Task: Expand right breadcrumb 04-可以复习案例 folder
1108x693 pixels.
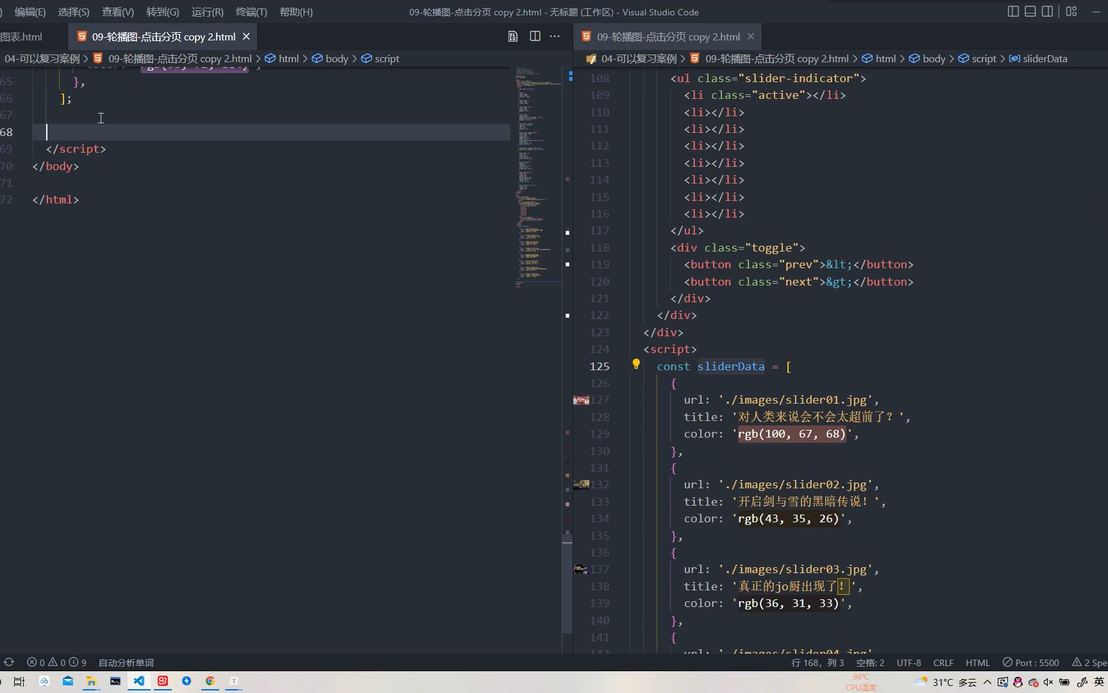Action: (x=632, y=58)
